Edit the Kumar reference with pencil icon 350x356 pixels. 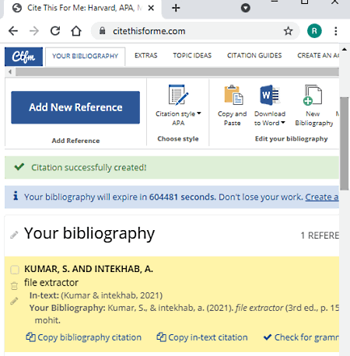tap(14, 301)
